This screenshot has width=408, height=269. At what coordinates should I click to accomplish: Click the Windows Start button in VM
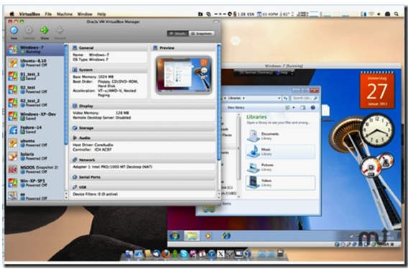(x=175, y=236)
